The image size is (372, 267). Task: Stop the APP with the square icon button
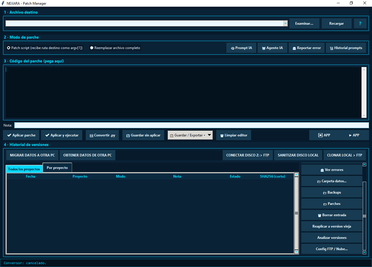(x=324, y=135)
